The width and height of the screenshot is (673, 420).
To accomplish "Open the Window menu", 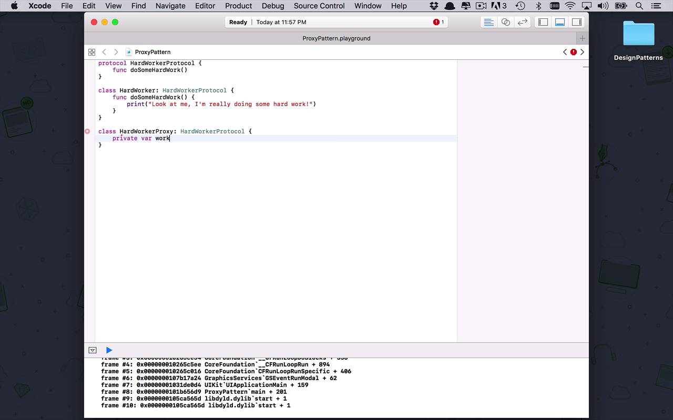I will (368, 6).
